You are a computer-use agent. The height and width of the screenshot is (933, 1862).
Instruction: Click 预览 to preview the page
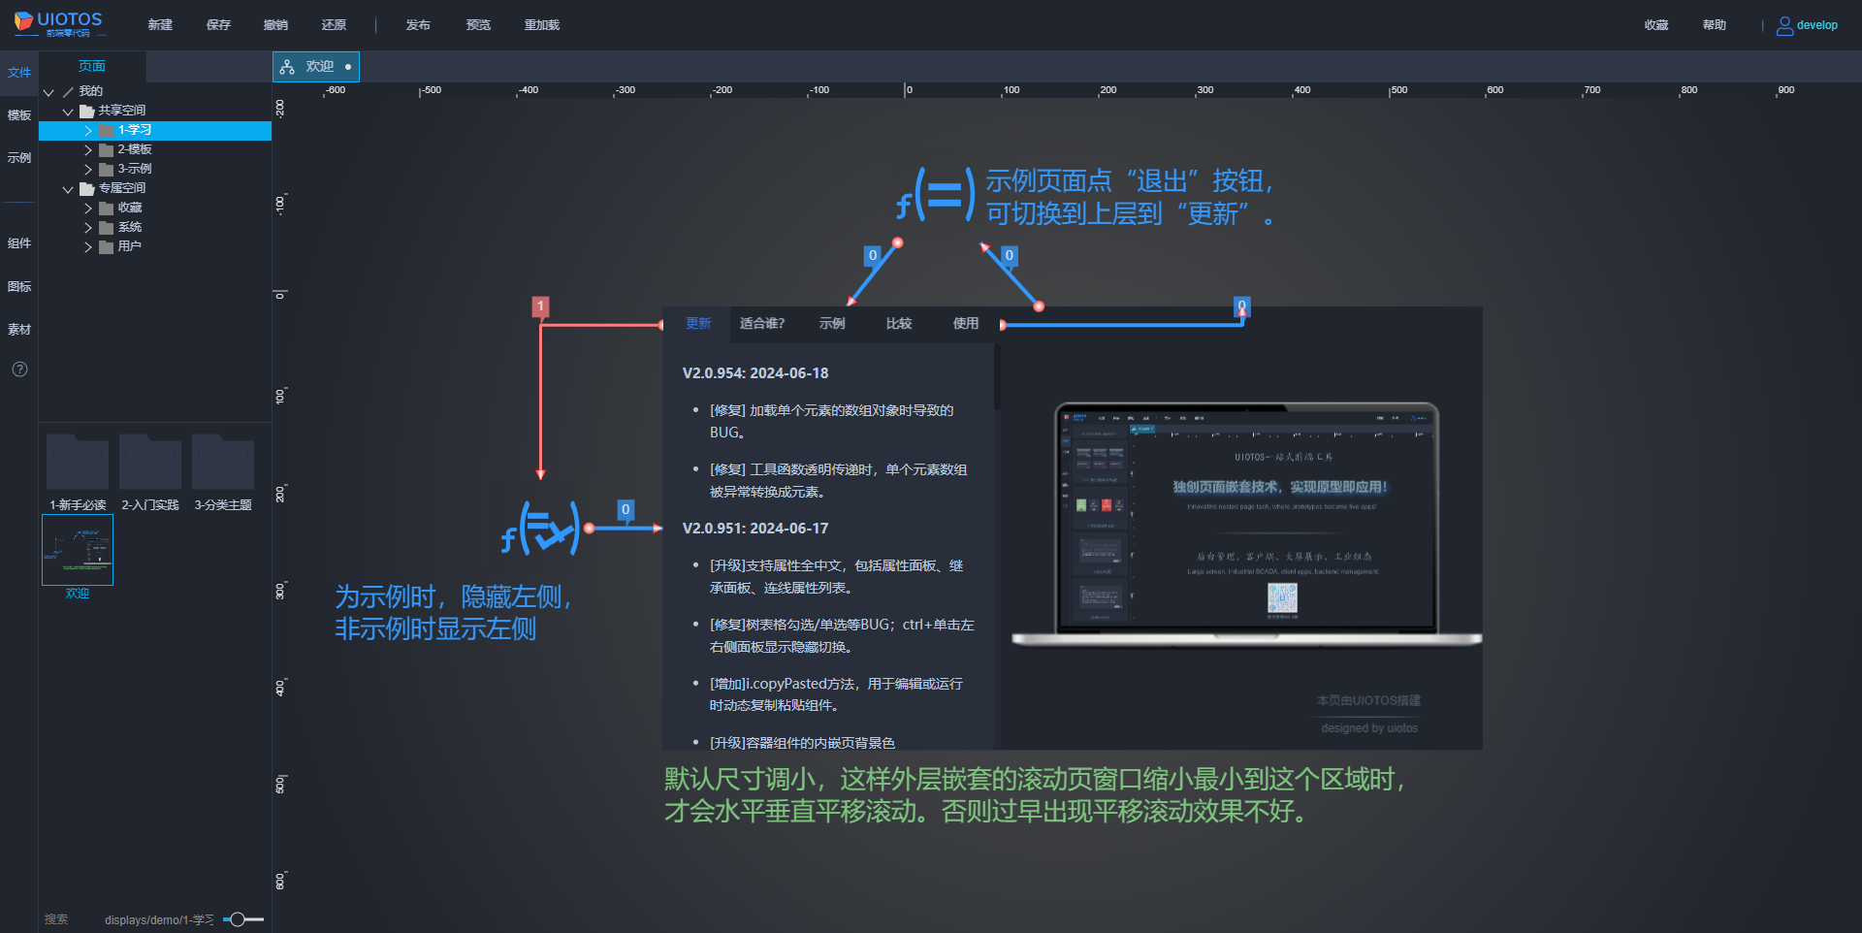[478, 25]
